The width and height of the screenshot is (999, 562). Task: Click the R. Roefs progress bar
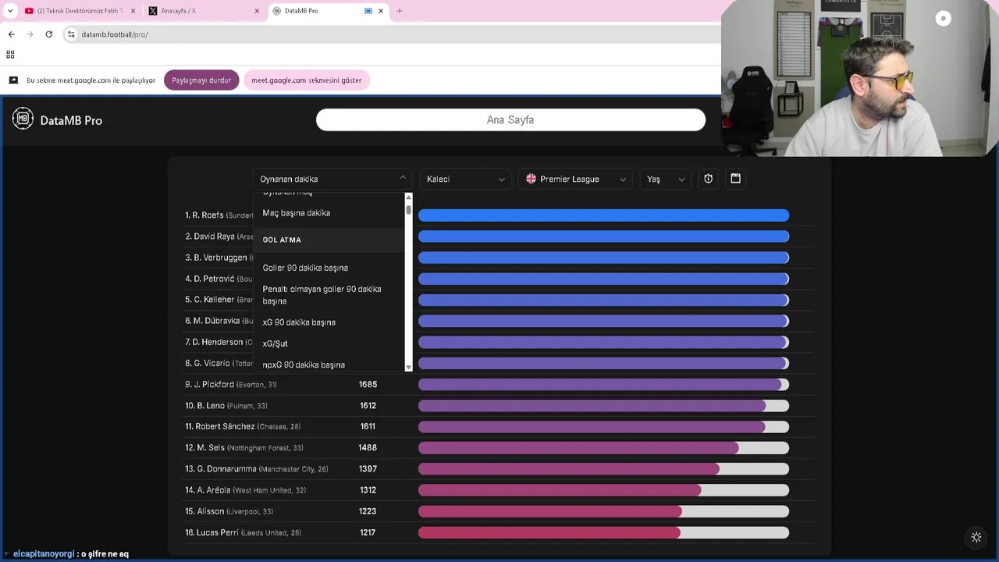(x=603, y=215)
